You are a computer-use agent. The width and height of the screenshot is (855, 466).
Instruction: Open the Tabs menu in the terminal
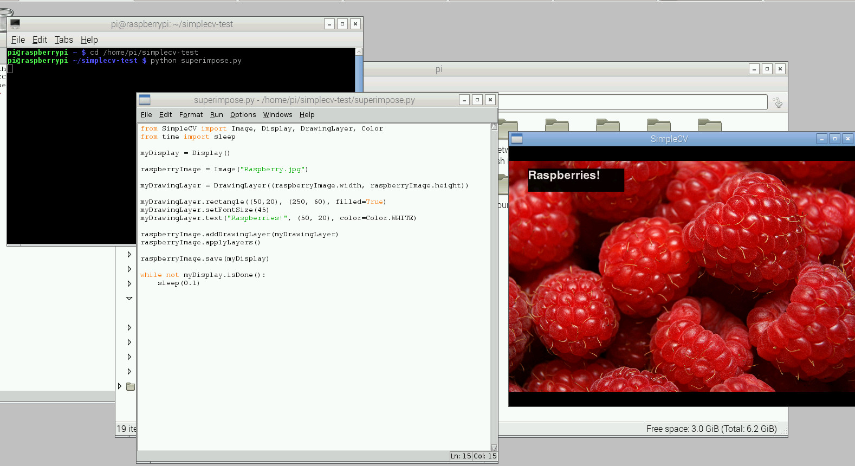click(x=64, y=40)
